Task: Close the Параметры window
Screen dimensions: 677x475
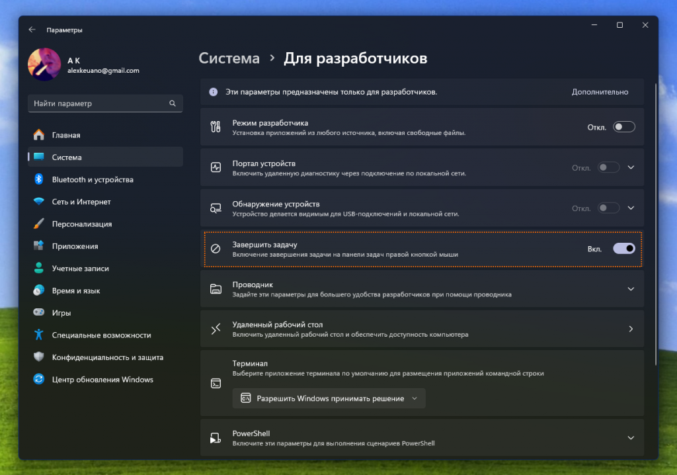Action: click(x=645, y=25)
